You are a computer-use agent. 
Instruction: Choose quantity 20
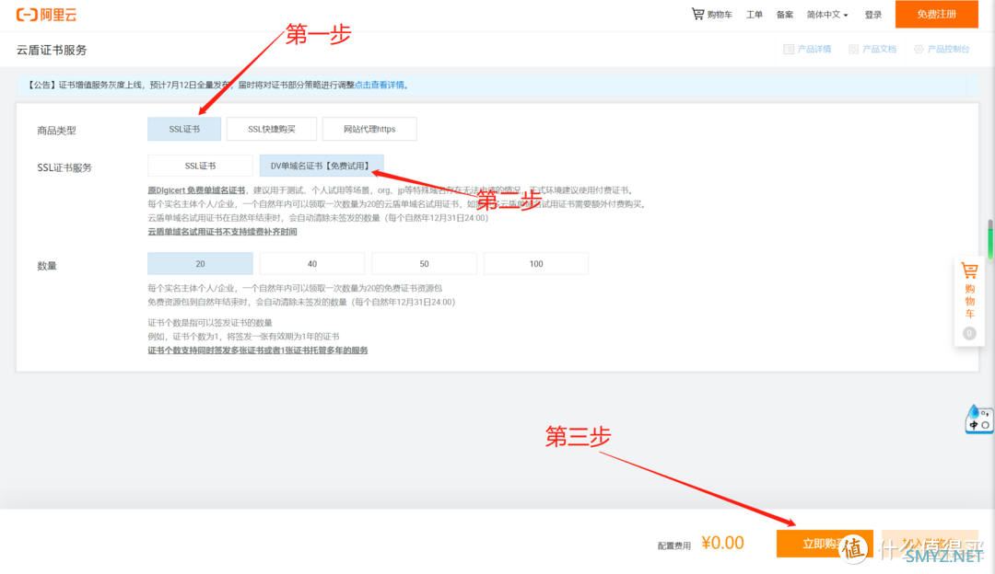click(200, 264)
